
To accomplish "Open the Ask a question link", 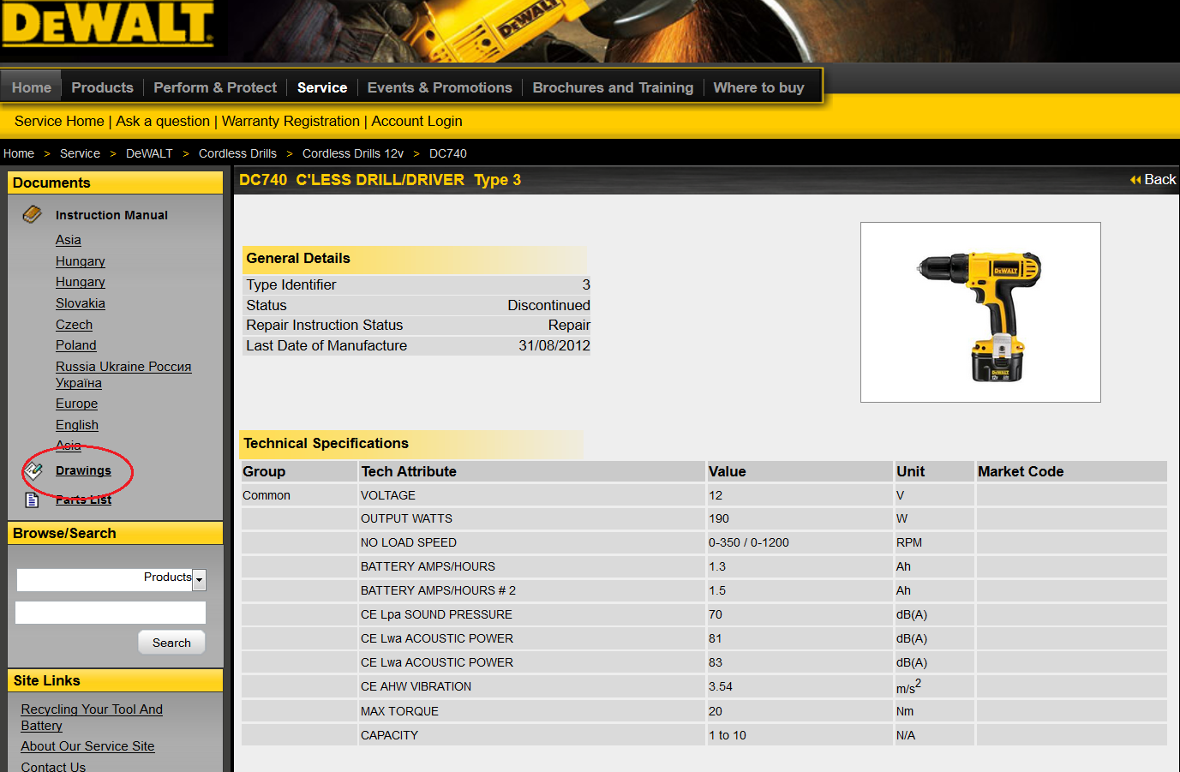I will pyautogui.click(x=163, y=122).
